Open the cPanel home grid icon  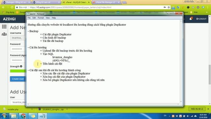(4, 26)
